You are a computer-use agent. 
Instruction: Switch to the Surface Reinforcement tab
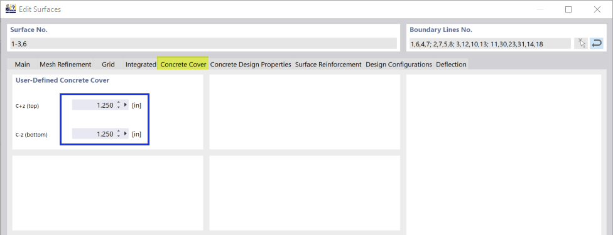click(x=328, y=65)
